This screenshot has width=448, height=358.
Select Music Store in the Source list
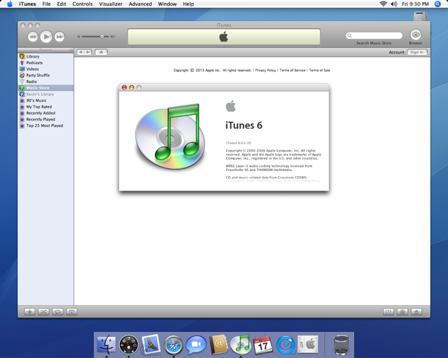click(x=46, y=88)
